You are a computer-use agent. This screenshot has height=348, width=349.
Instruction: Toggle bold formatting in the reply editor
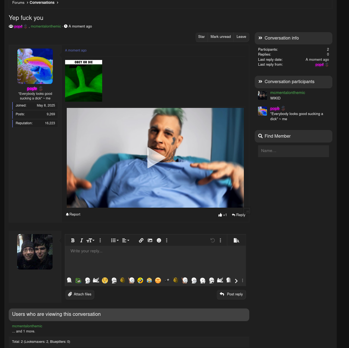click(73, 240)
